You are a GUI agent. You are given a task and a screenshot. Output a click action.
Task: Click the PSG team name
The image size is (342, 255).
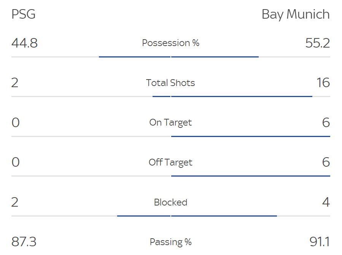click(24, 14)
